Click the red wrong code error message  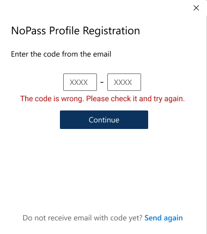click(102, 99)
